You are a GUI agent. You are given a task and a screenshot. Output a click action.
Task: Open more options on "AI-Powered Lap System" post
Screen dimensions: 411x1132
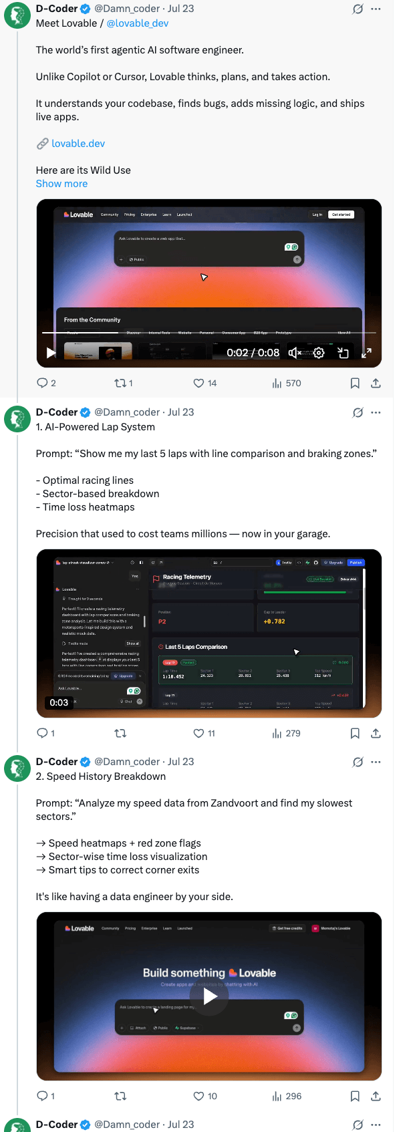(x=376, y=412)
